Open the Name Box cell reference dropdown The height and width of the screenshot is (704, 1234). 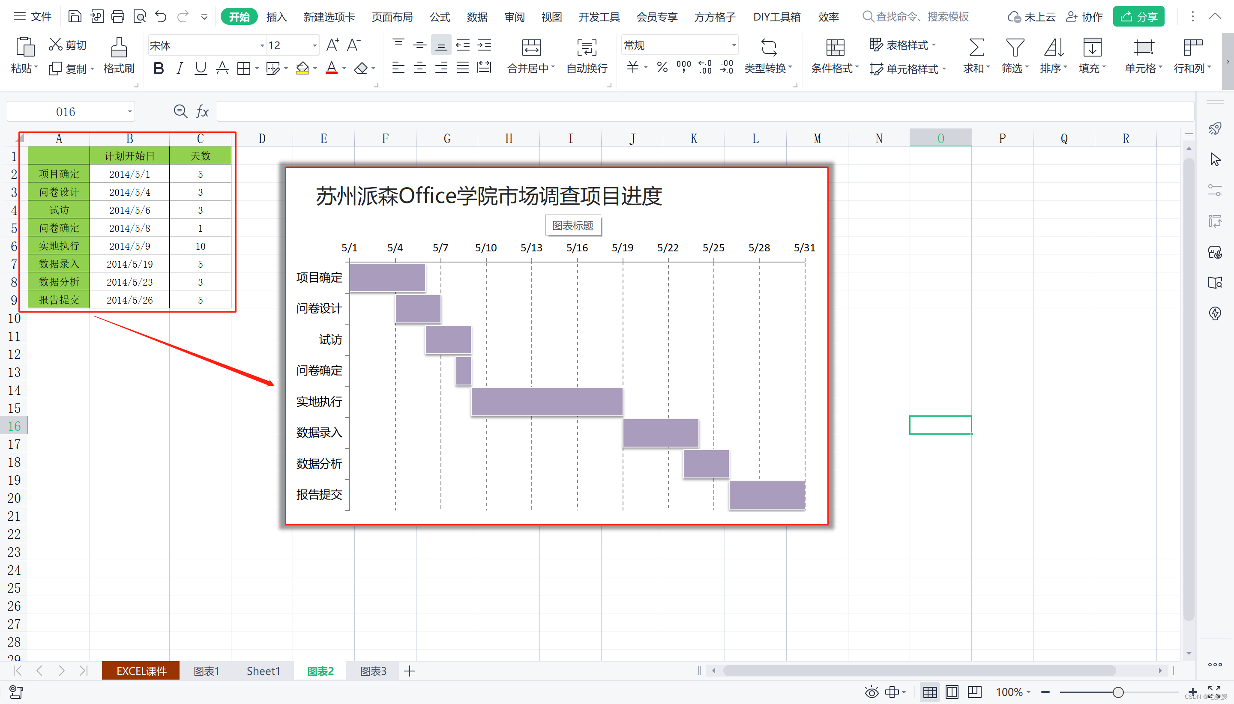pos(130,112)
